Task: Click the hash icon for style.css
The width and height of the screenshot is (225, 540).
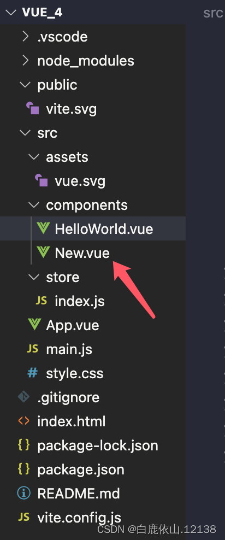Action: 33,373
